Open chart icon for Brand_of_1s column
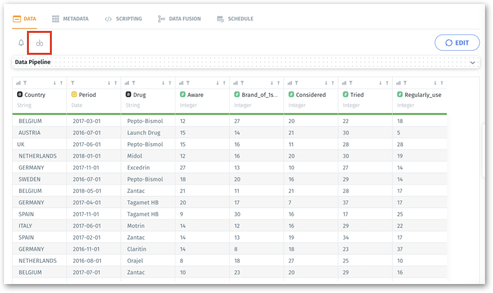This screenshot has width=493, height=293. [x=236, y=83]
